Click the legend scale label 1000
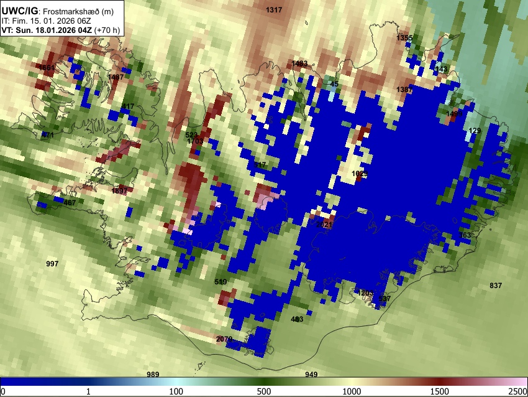The height and width of the screenshot is (397, 528). (352, 391)
